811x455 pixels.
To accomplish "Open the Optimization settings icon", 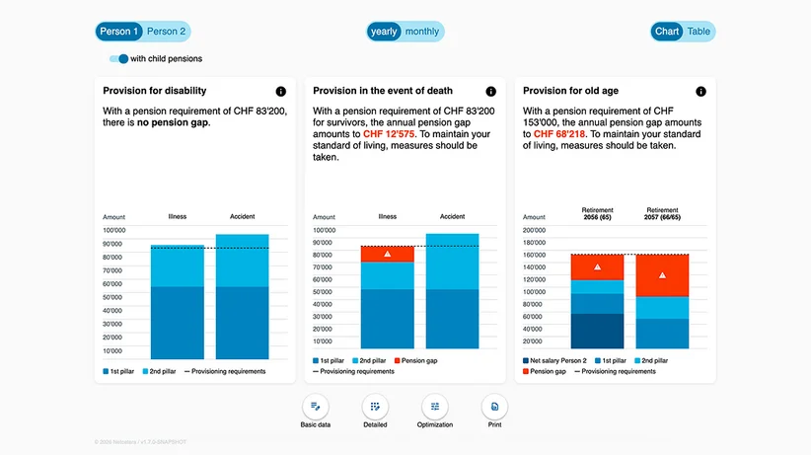I will click(435, 407).
